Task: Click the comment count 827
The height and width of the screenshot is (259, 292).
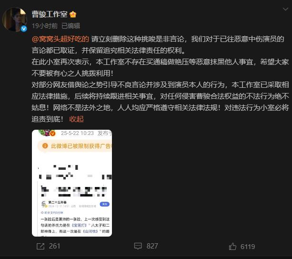Action: pos(152,246)
